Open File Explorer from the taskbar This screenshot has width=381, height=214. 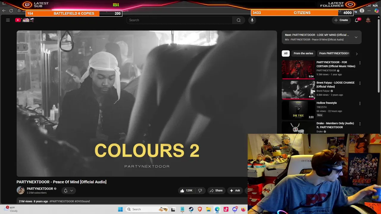[x=208, y=209]
